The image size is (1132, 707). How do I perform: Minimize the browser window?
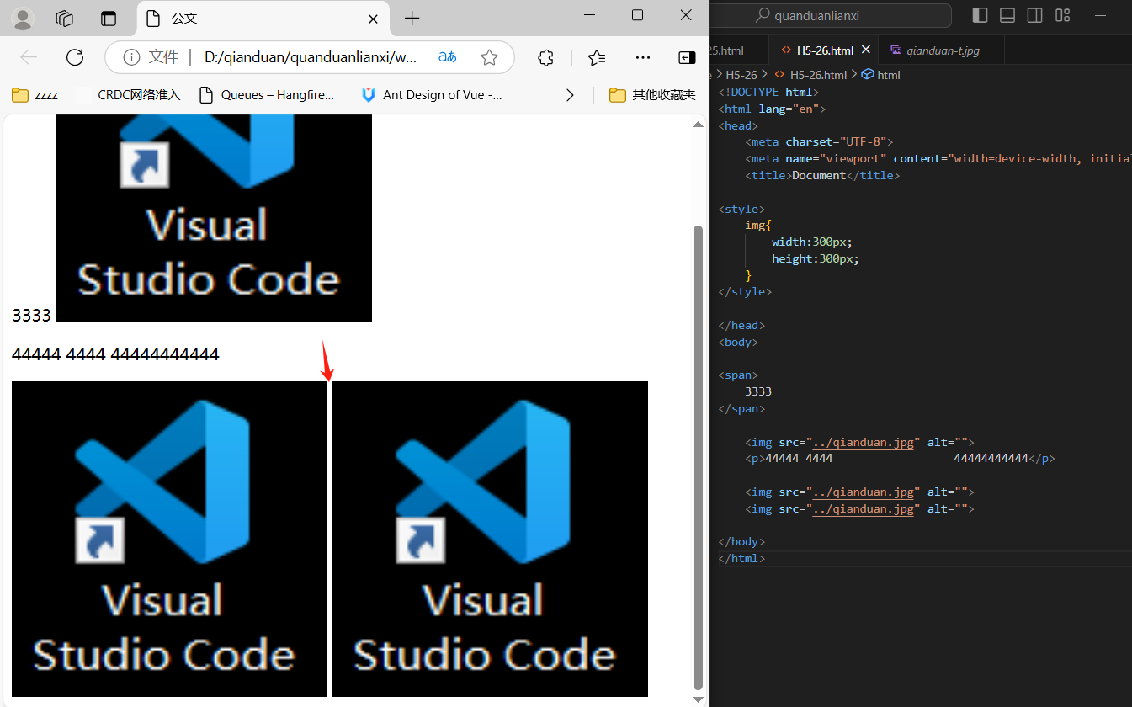tap(589, 15)
